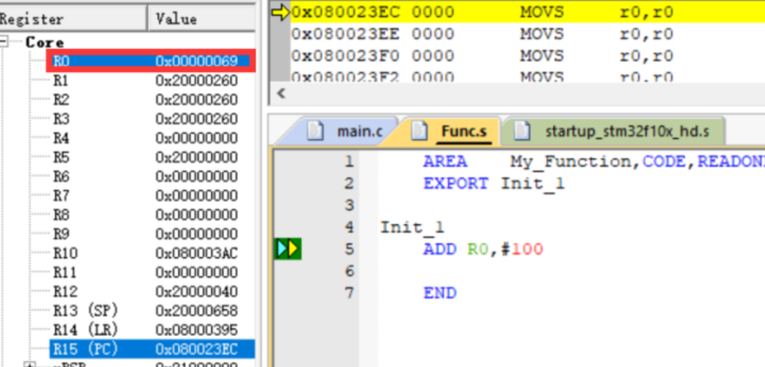Click line number 7 in editor gutter
The image size is (765, 367).
click(x=349, y=293)
